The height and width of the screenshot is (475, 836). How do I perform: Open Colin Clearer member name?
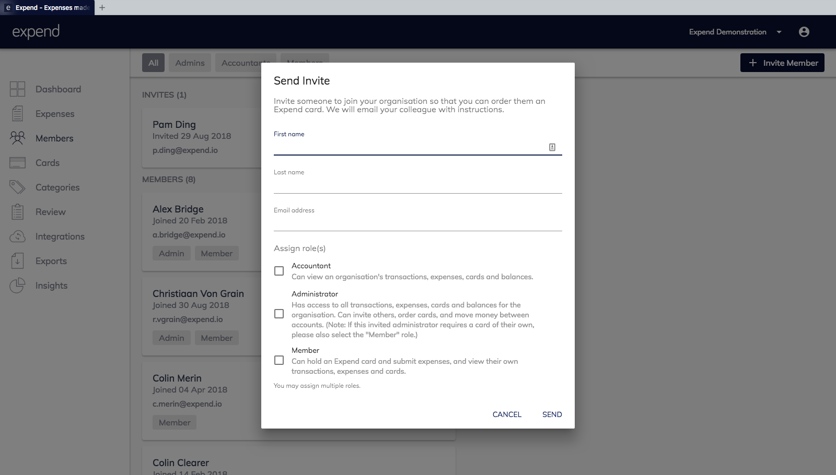pos(181,463)
